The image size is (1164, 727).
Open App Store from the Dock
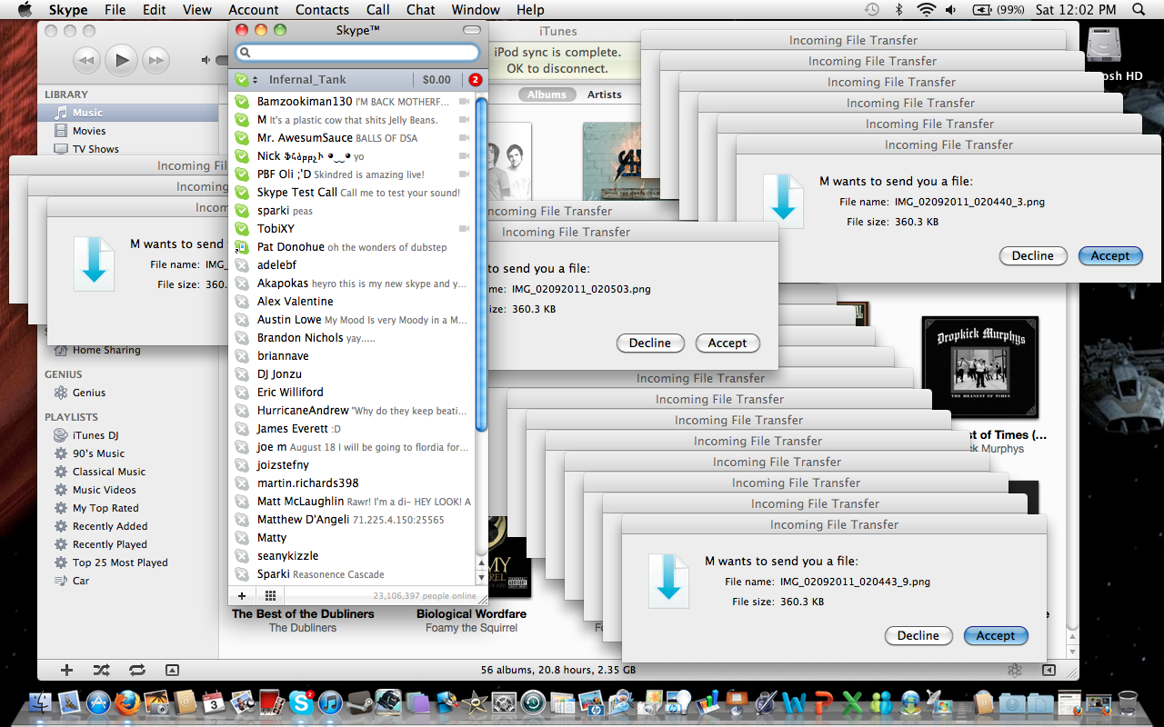click(x=98, y=702)
